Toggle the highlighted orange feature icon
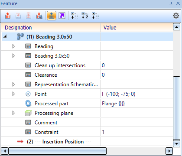The image size is (182, 156). coord(52,16)
